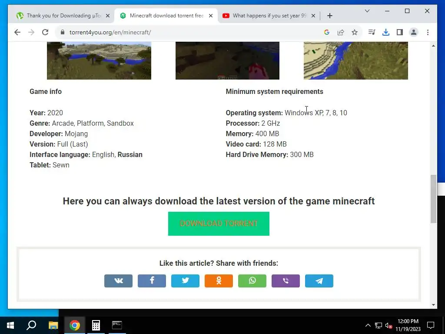This screenshot has width=445, height=334.
Task: Open Chrome downloads icon
Action: (386, 32)
